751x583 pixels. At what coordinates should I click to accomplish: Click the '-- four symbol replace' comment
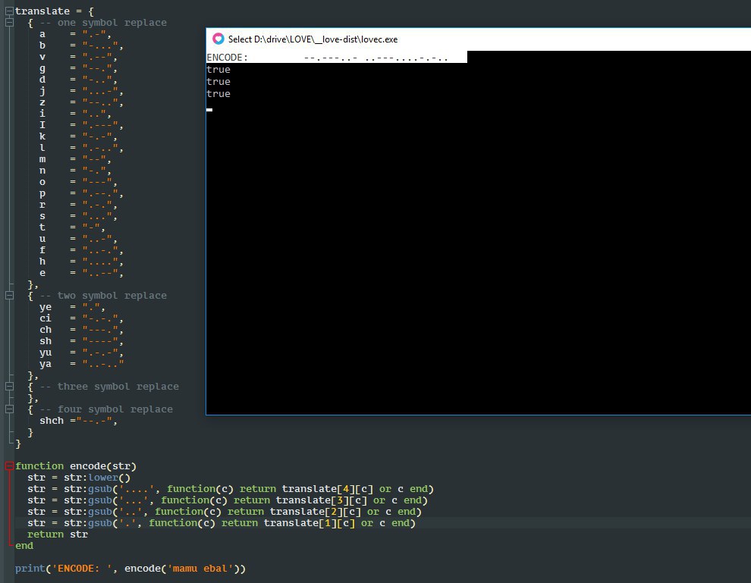[106, 409]
